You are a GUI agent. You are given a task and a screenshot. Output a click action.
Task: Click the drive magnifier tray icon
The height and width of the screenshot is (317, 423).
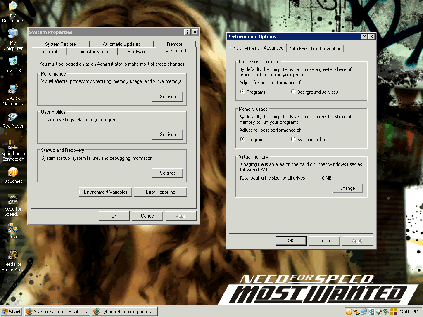379,312
